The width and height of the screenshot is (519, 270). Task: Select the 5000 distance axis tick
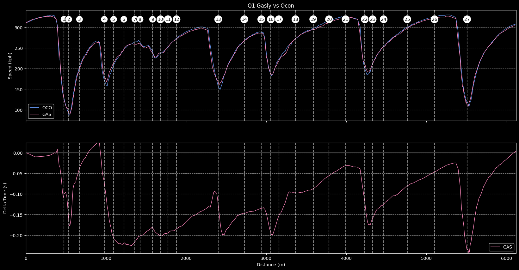[426, 259]
